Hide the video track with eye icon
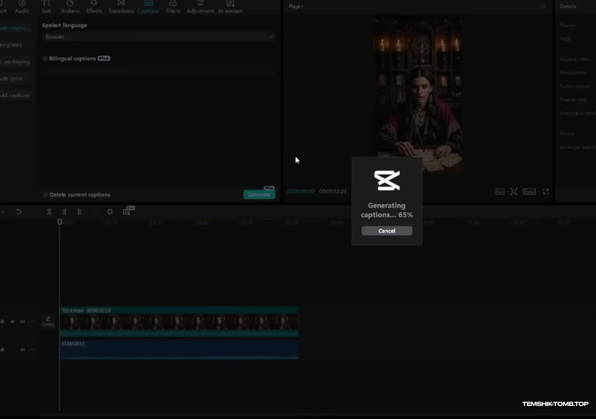 13,322
